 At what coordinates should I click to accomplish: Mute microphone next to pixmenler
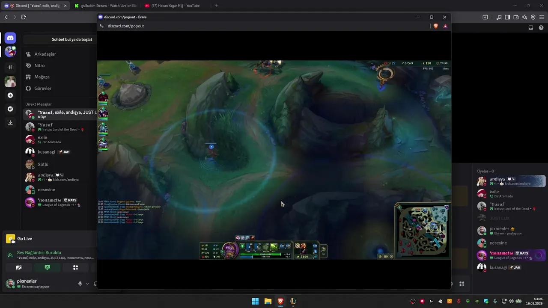point(80,284)
